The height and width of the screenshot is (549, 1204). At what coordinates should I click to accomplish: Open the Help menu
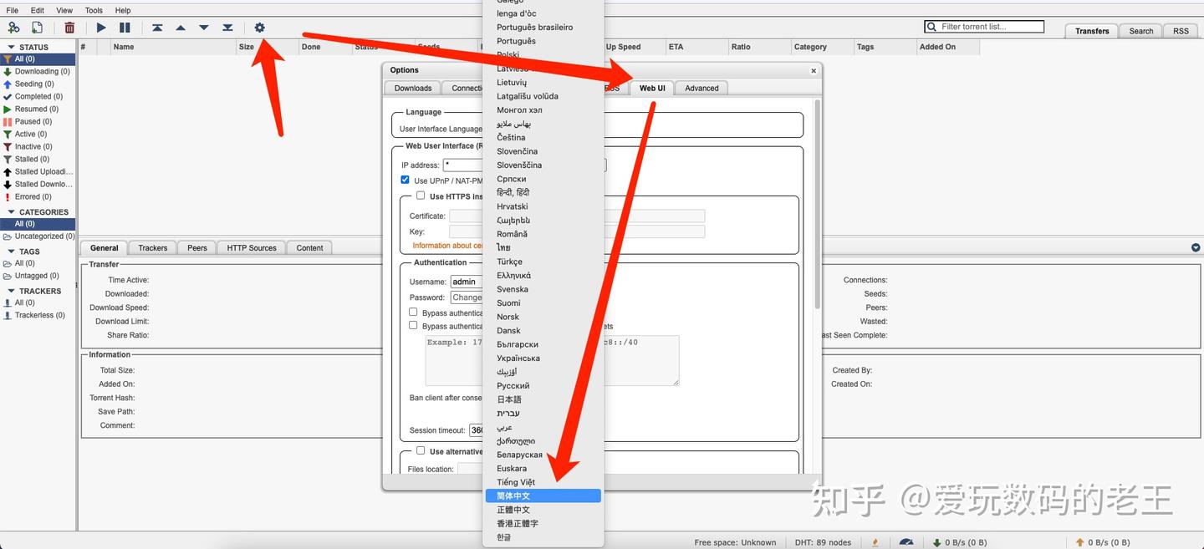pyautogui.click(x=123, y=10)
